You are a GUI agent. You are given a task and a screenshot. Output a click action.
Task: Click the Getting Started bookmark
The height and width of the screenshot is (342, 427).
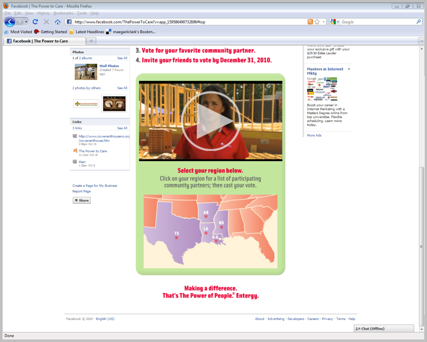click(x=51, y=32)
